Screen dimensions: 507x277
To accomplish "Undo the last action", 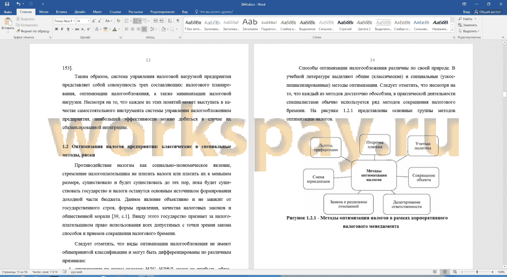I will click(18, 4).
